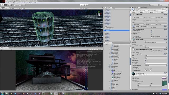Open the GameObject menu
The image size is (169, 95).
(13, 3)
